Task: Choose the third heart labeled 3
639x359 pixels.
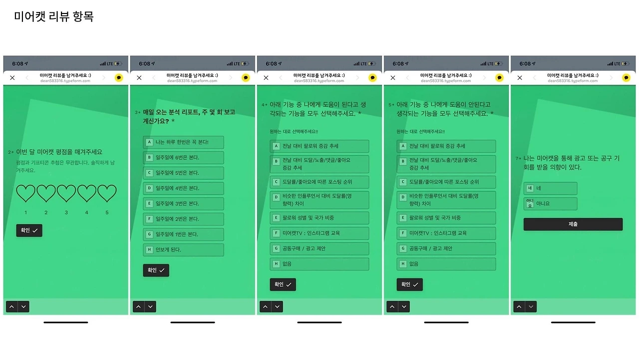Action: click(66, 193)
